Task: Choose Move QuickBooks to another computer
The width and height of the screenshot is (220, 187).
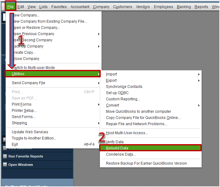Action: point(139,111)
